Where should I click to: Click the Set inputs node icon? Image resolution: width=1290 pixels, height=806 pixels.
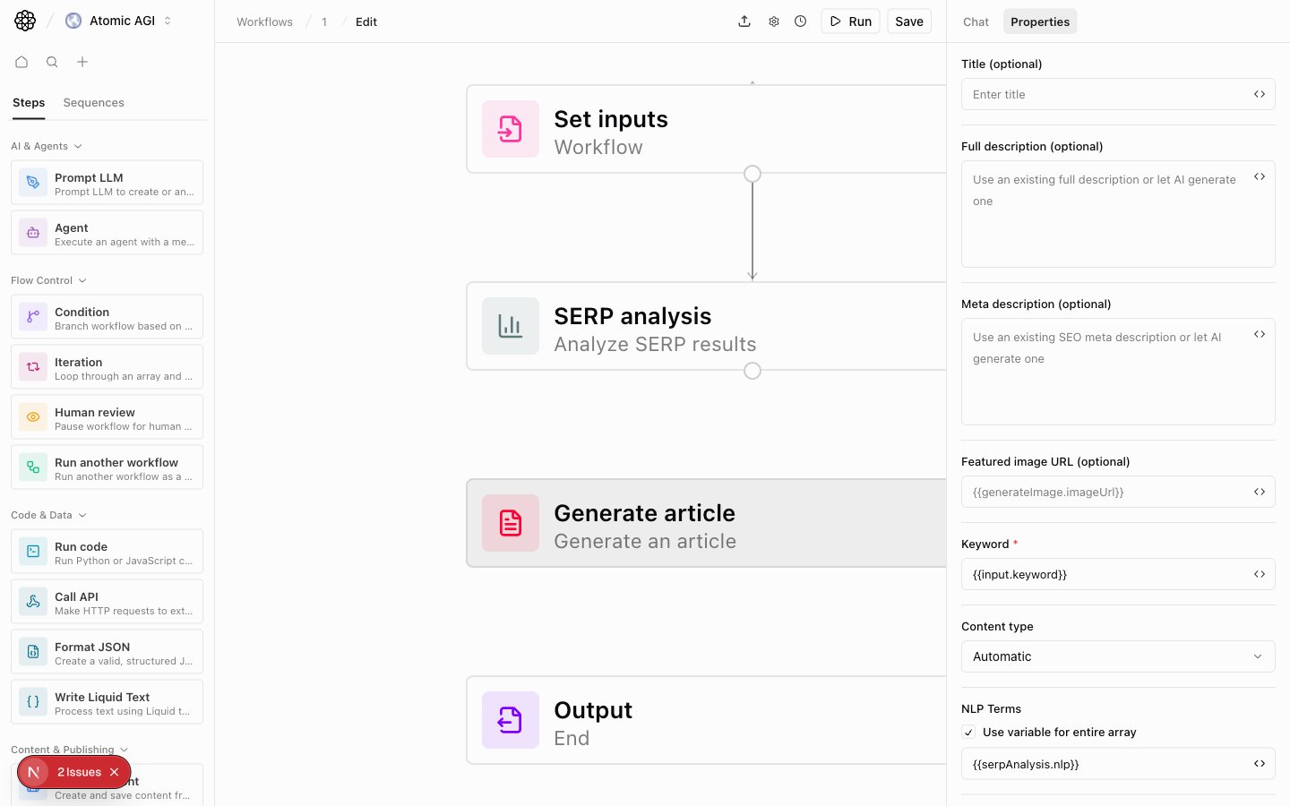(511, 129)
